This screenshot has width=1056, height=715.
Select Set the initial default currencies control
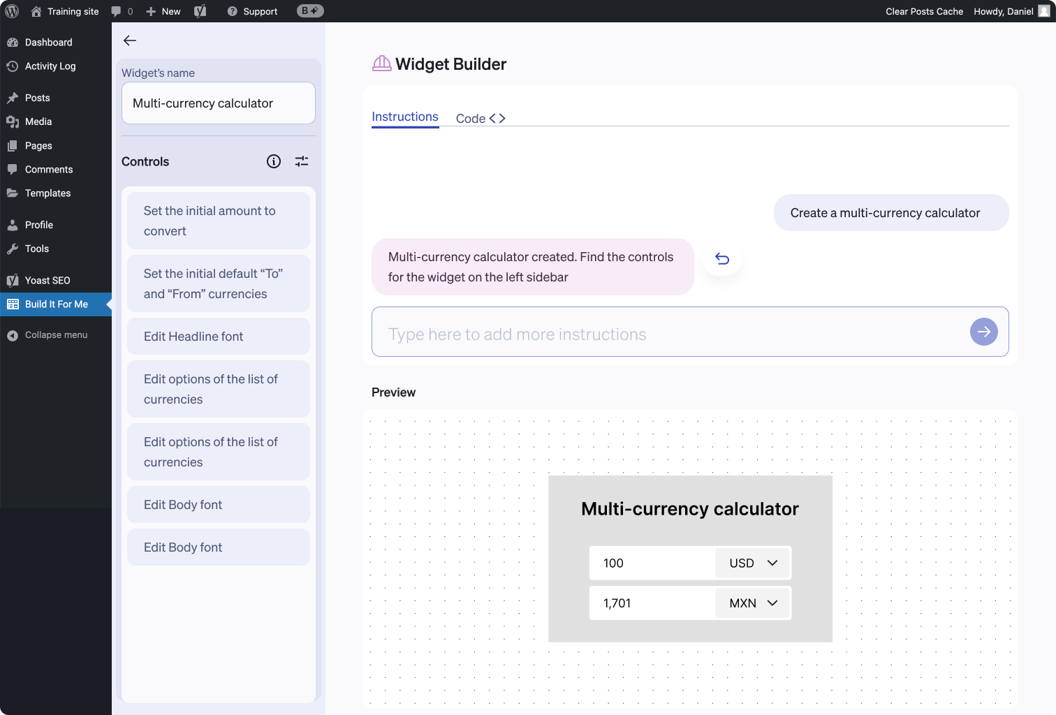(x=219, y=283)
